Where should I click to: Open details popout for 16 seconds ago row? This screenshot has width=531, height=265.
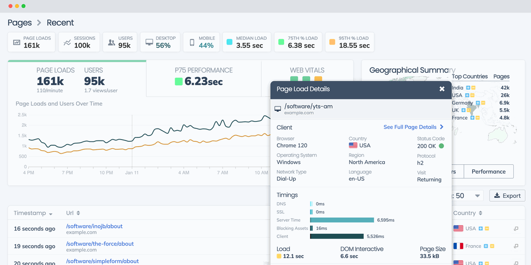click(516, 229)
